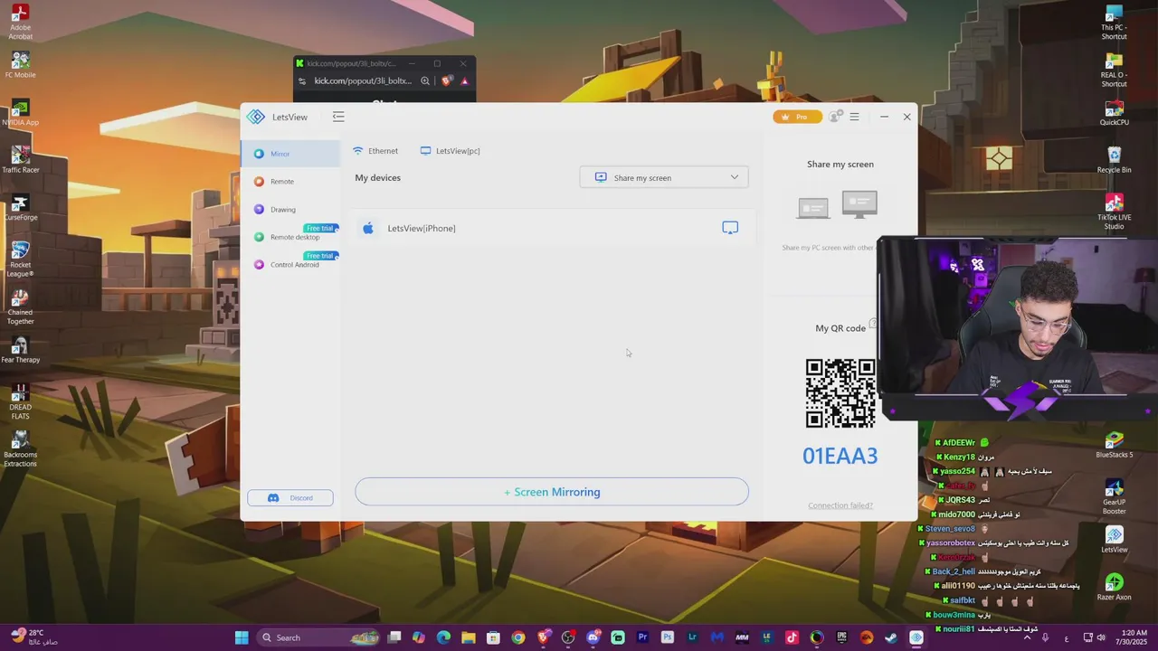Open the LetsView settings menu icon
This screenshot has height=651, width=1158.
tap(854, 117)
